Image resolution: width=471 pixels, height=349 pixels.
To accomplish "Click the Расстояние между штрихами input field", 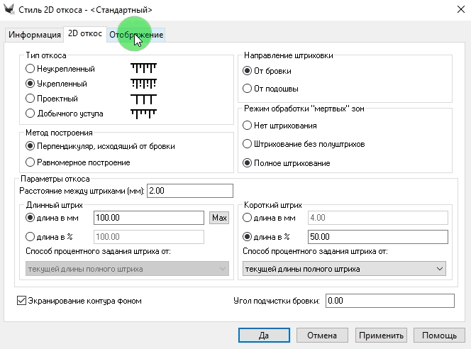I will click(190, 191).
